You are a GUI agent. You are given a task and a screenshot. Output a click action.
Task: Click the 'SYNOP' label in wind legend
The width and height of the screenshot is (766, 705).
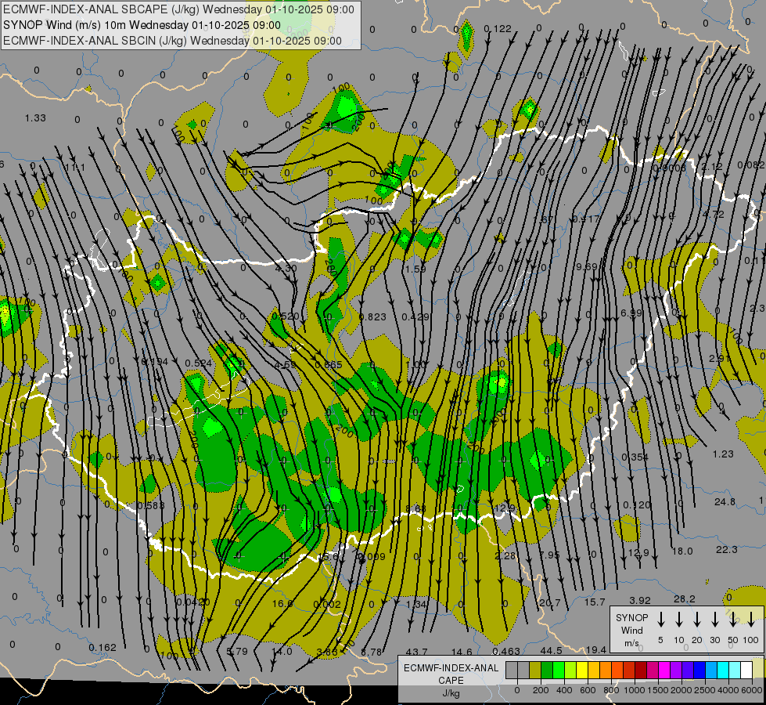pos(631,617)
